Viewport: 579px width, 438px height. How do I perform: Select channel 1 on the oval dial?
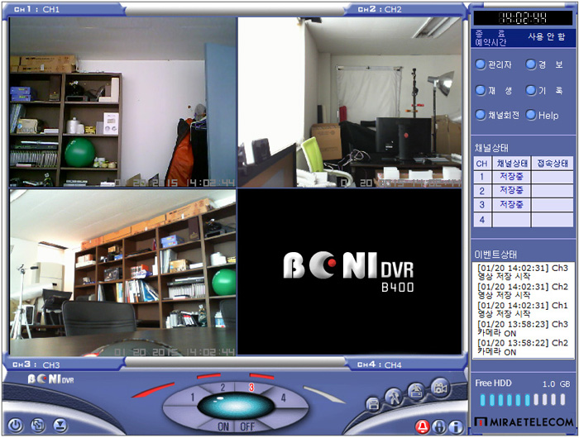pyautogui.click(x=192, y=398)
